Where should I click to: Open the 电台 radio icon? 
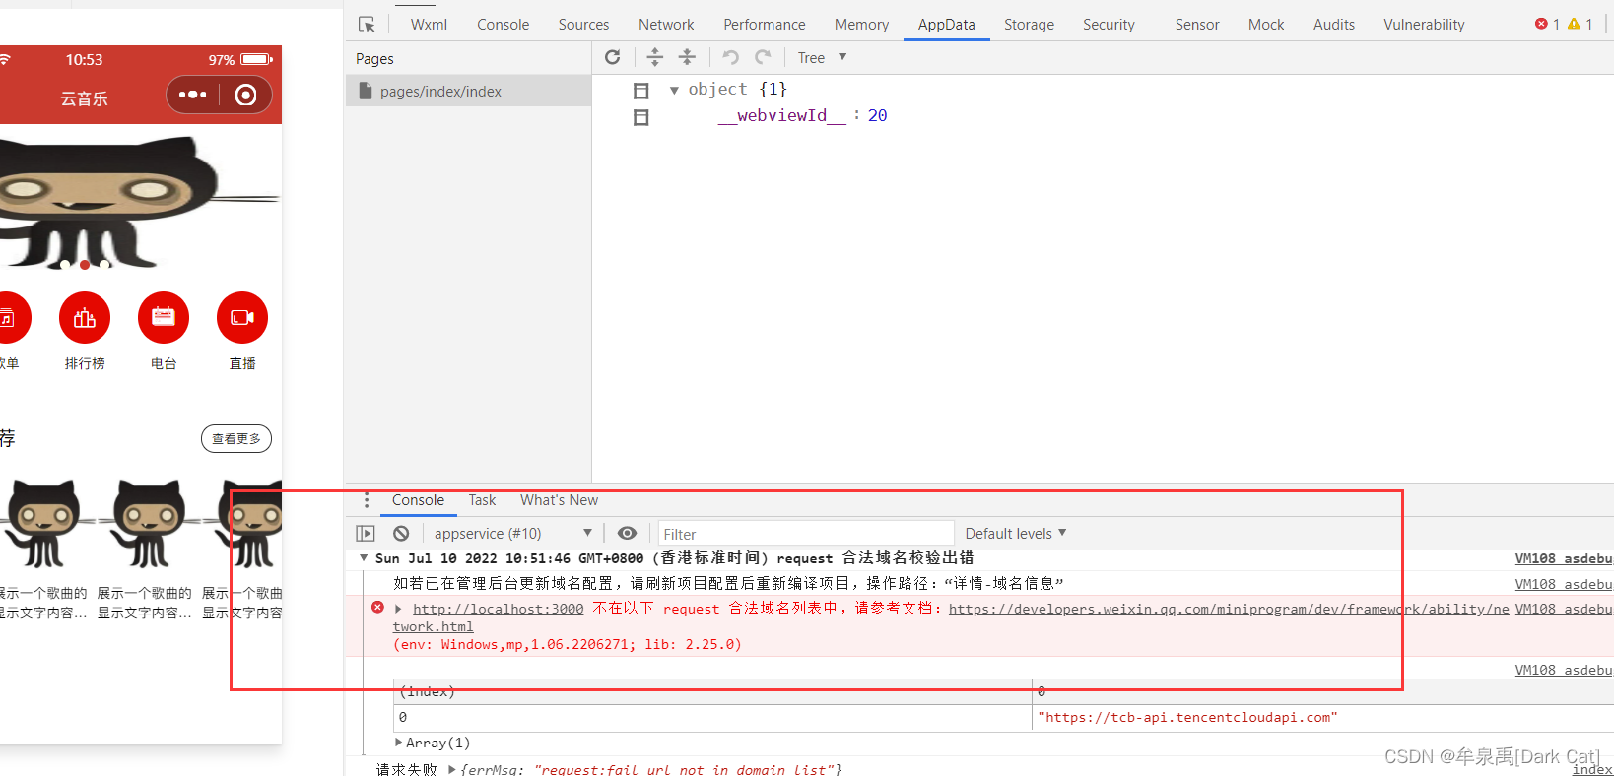point(164,318)
